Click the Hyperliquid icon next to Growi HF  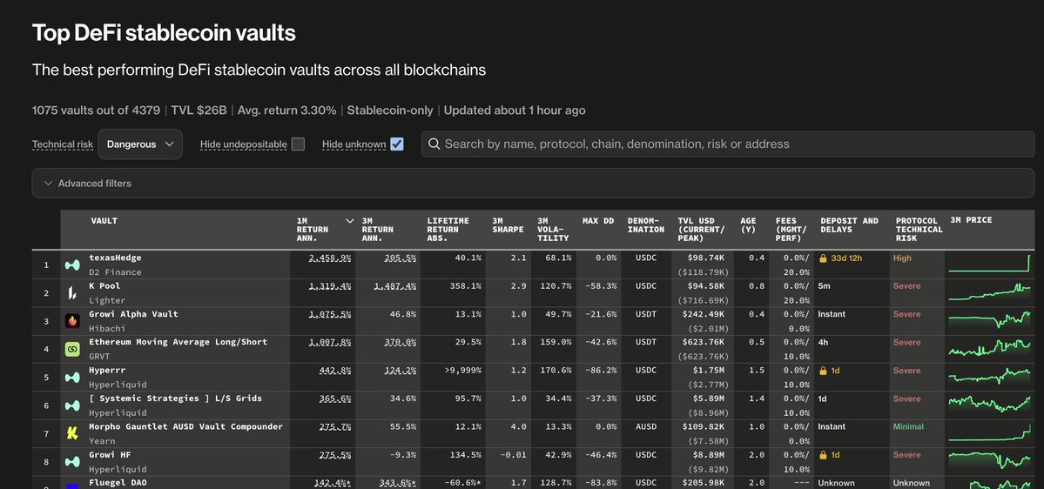coord(72,462)
